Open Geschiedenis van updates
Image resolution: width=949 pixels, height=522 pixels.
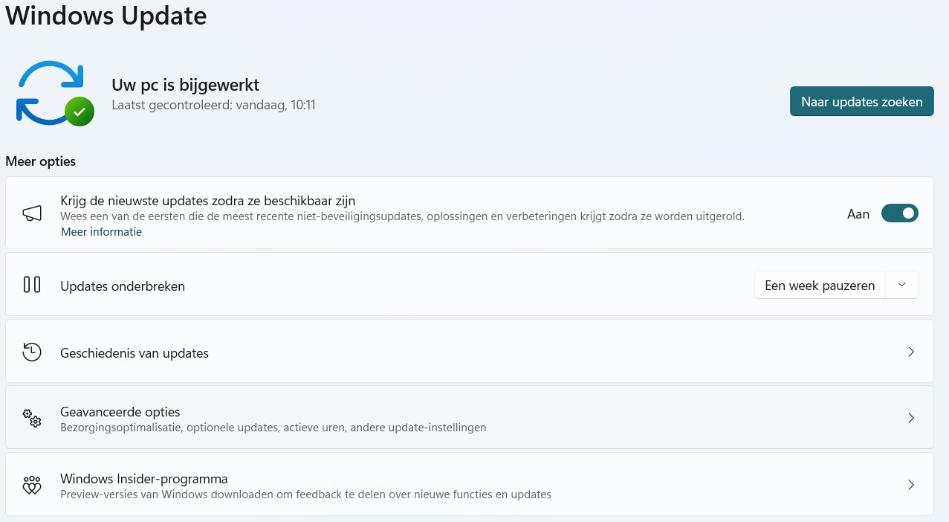pyautogui.click(x=469, y=352)
